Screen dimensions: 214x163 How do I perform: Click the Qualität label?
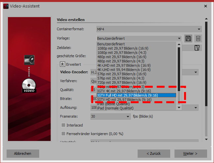click(x=67, y=90)
